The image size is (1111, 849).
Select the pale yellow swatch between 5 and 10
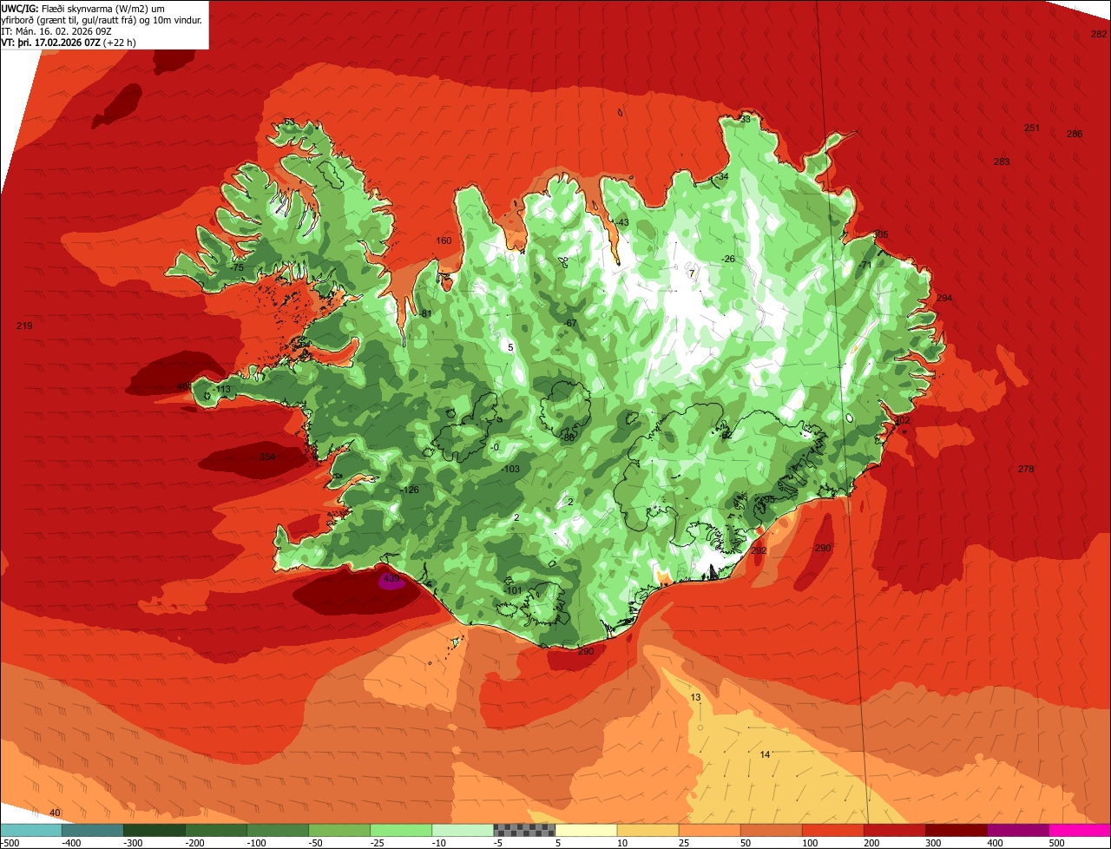[586, 831]
